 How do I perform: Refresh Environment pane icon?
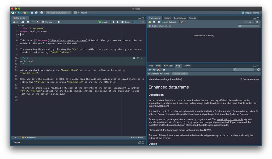[x=257, y=22]
